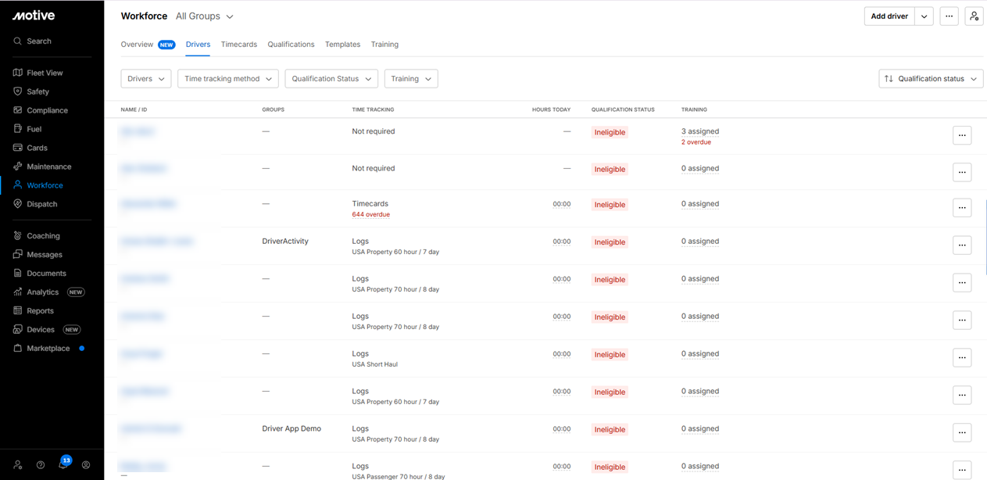The width and height of the screenshot is (987, 480).
Task: Expand the All Groups selector
Action: pos(205,16)
